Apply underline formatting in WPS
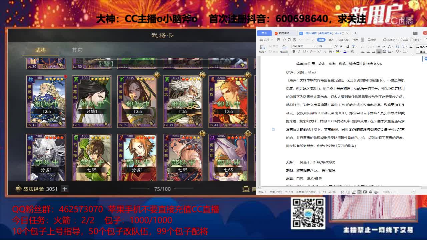The height and width of the screenshot is (240, 427). click(304, 51)
